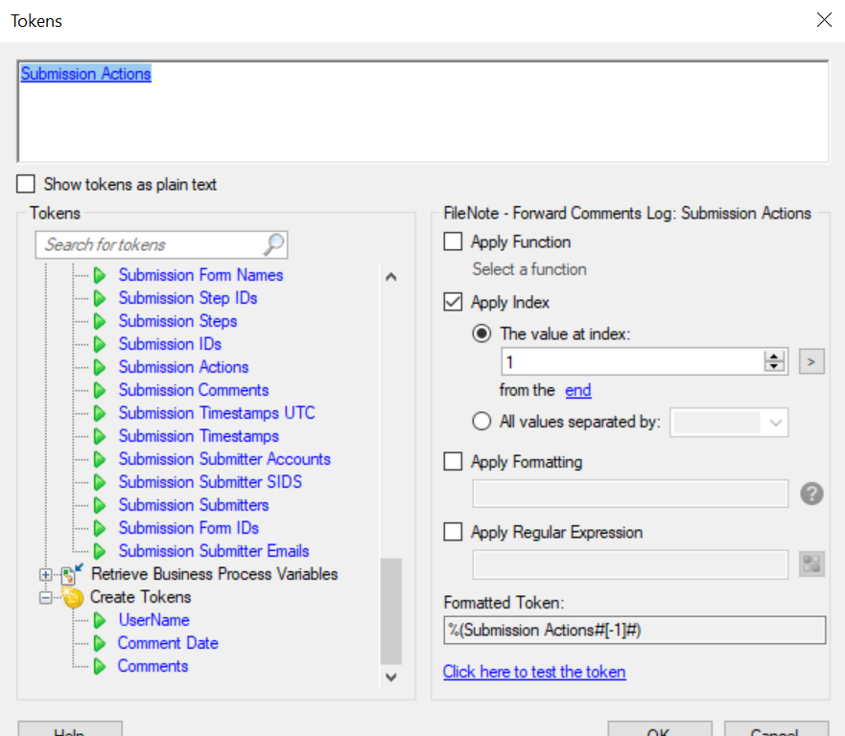Select the Comment Date token

coord(168,643)
